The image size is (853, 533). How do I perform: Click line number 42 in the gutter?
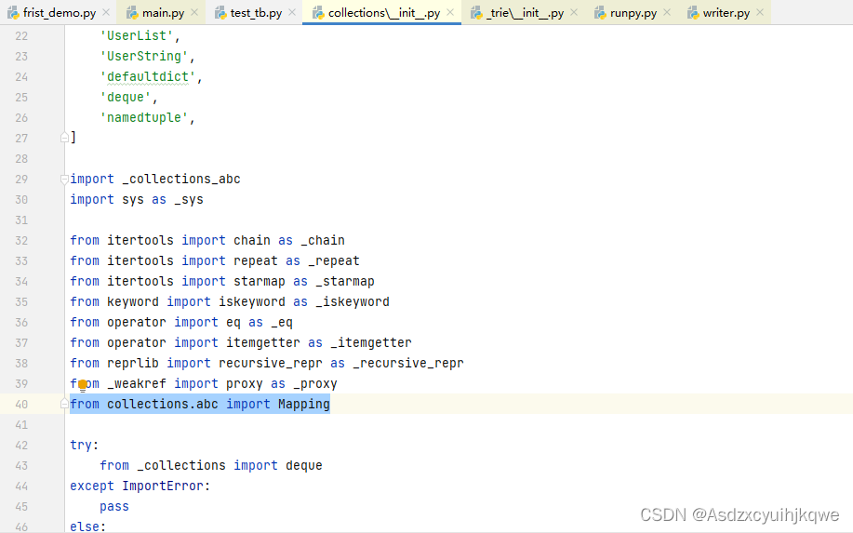pyautogui.click(x=21, y=446)
